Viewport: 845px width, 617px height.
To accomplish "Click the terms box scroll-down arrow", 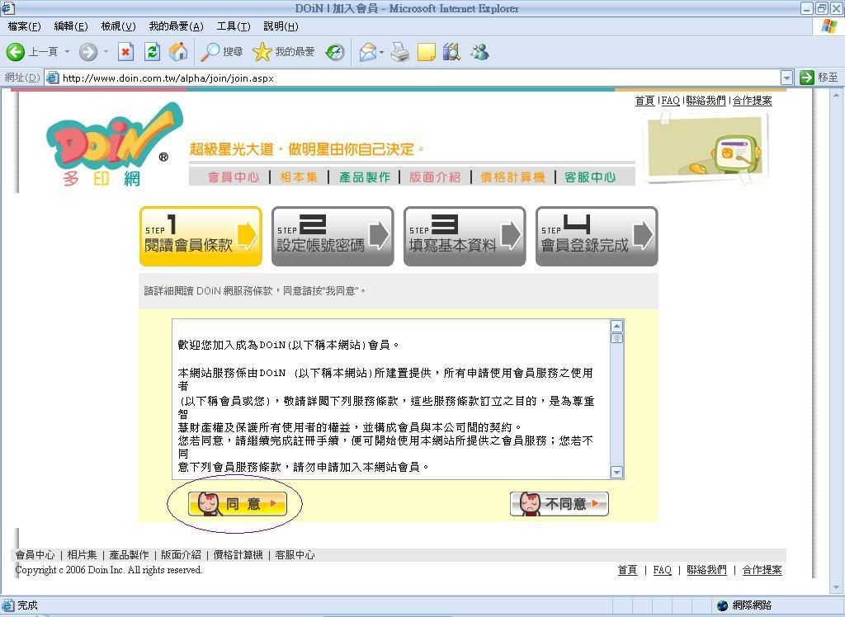I will click(616, 472).
